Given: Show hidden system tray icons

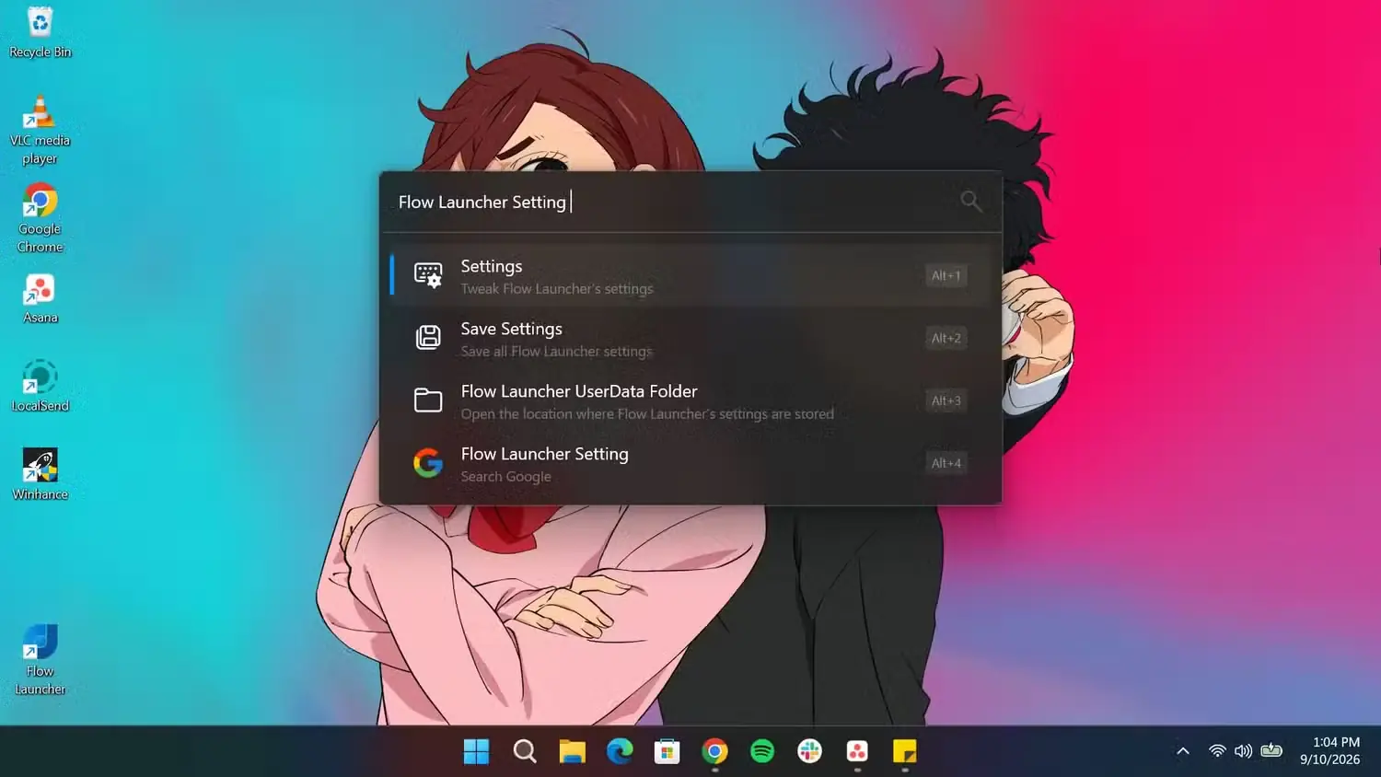Looking at the screenshot, I should pyautogui.click(x=1183, y=751).
